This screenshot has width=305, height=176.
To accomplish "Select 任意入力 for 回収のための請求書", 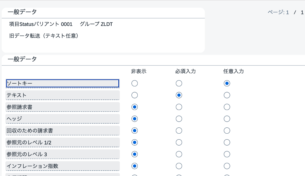I will tap(227, 131).
